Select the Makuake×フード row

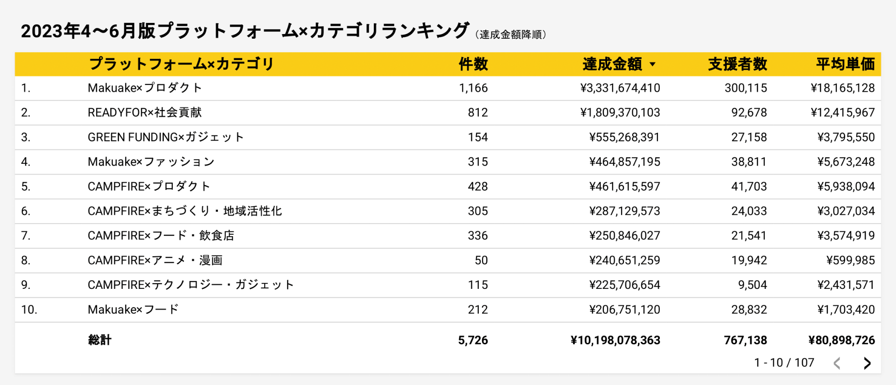448,309
